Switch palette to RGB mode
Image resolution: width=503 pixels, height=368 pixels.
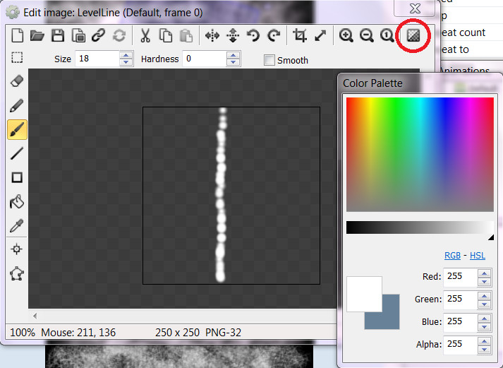click(x=452, y=256)
